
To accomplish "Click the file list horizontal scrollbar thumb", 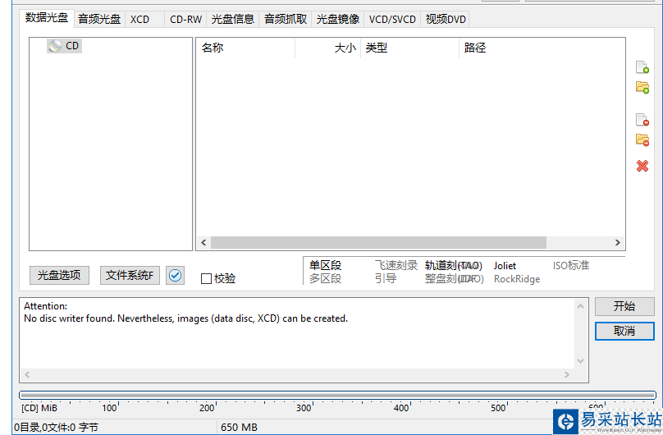I will click(378, 243).
